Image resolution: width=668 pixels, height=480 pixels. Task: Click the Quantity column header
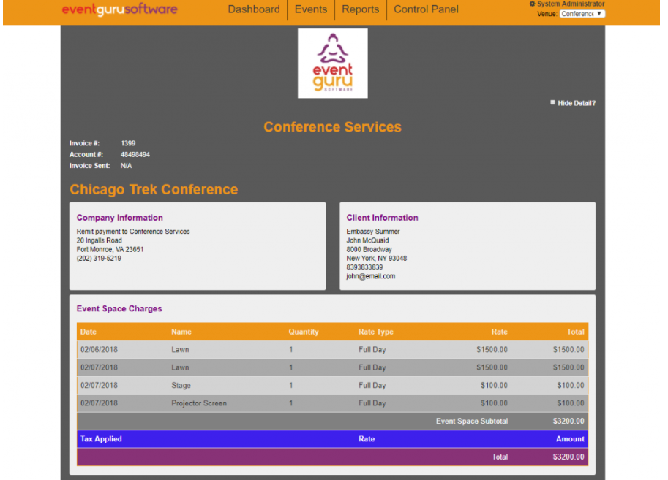pyautogui.click(x=304, y=332)
